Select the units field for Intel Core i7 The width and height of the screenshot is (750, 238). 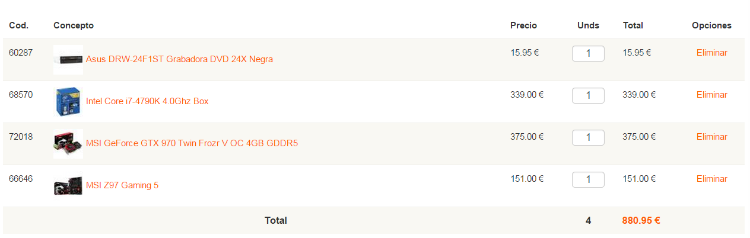tap(588, 95)
